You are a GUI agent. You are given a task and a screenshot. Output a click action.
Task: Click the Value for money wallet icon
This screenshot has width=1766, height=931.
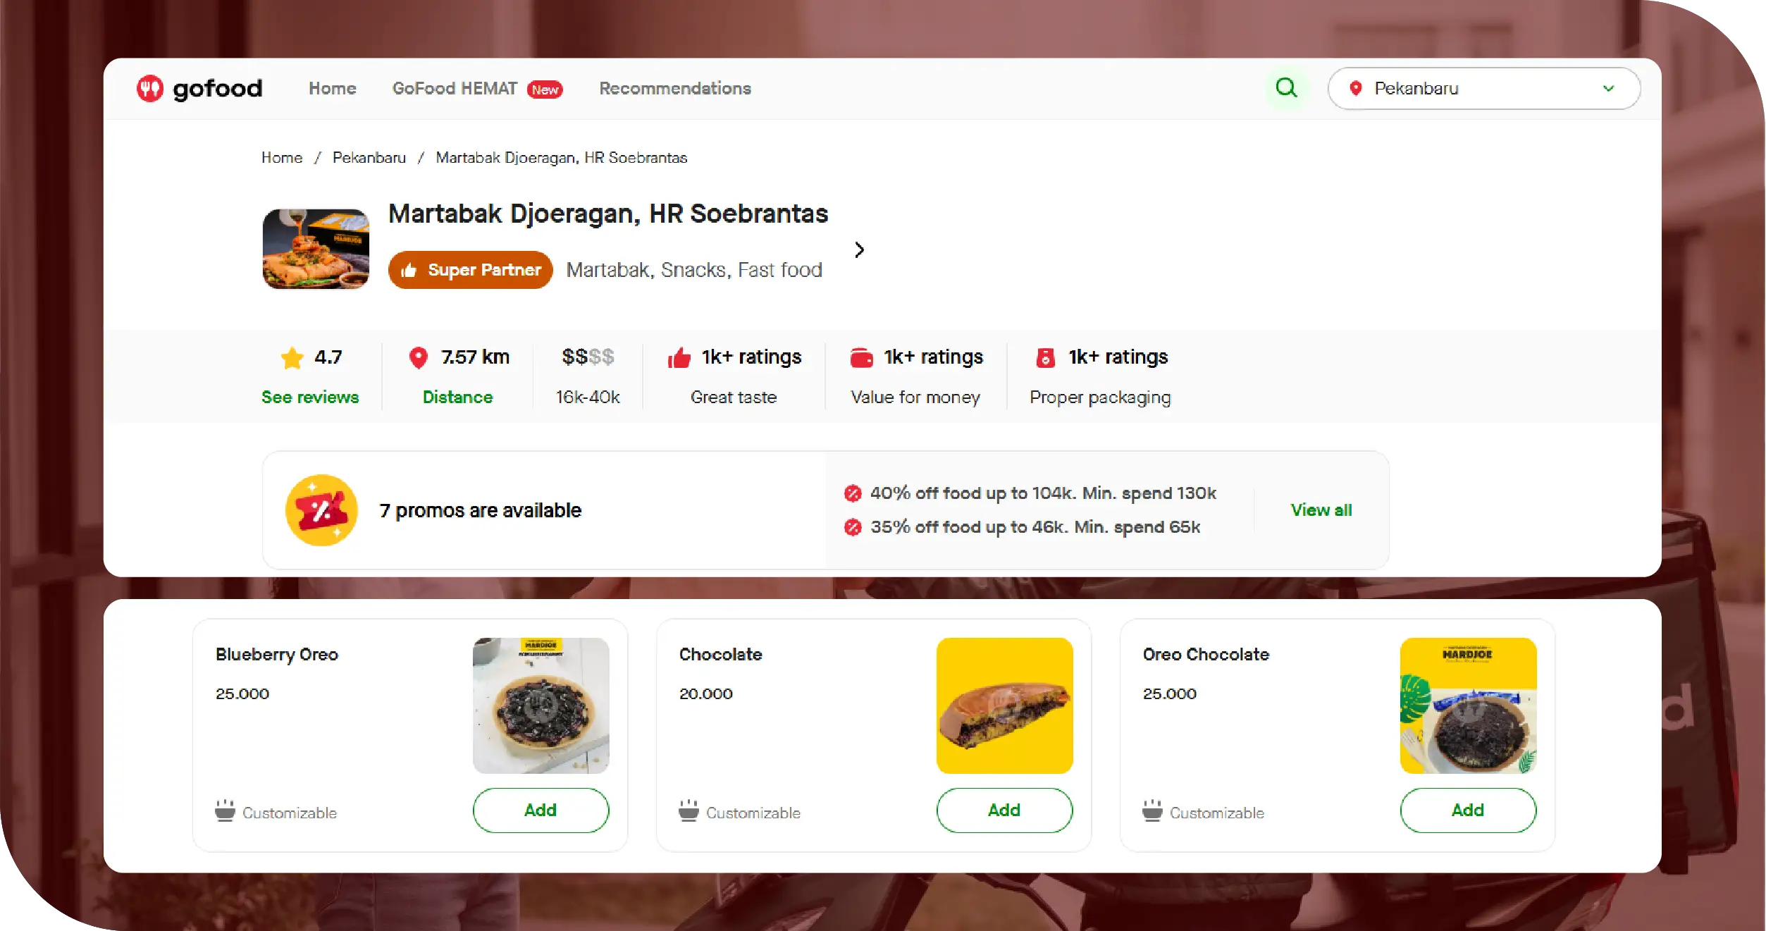[861, 358]
